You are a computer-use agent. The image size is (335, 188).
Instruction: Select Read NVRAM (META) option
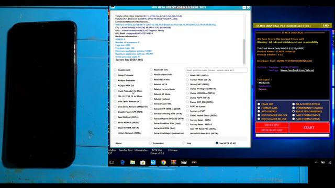[x=126, y=117]
